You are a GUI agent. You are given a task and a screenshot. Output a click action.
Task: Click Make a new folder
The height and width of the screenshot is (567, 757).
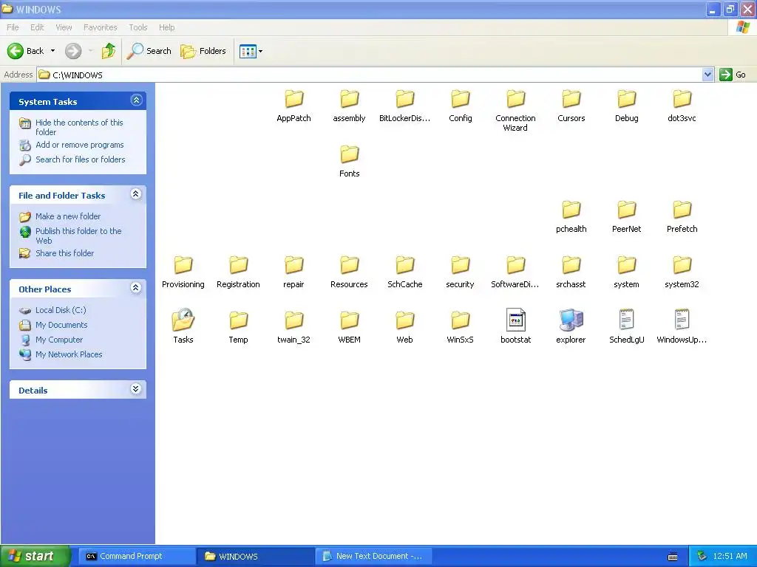point(68,216)
